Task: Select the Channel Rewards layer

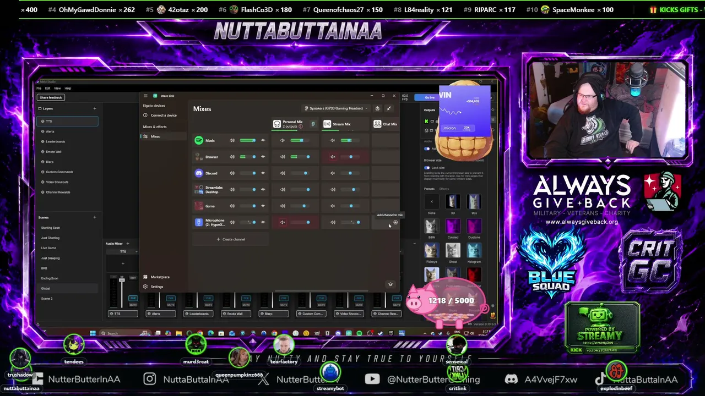Action: 67,192
